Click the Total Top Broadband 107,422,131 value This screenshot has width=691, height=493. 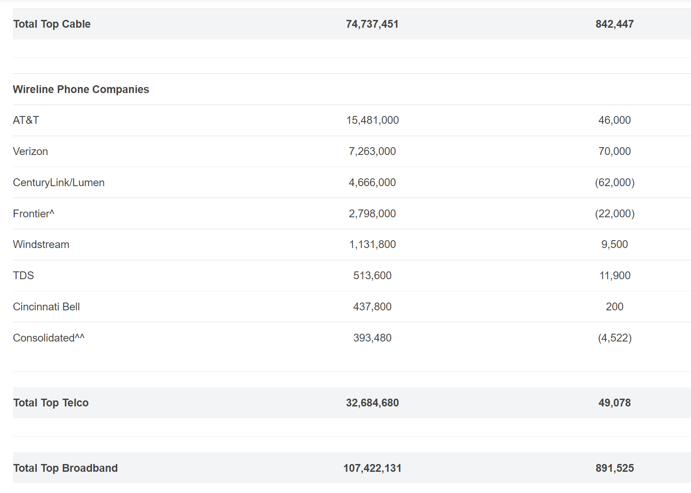(x=372, y=468)
